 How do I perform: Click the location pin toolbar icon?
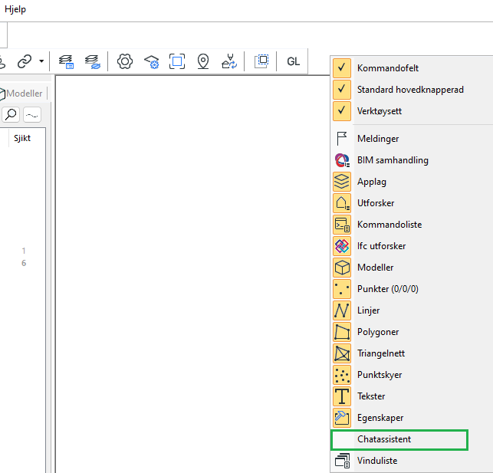coord(203,61)
